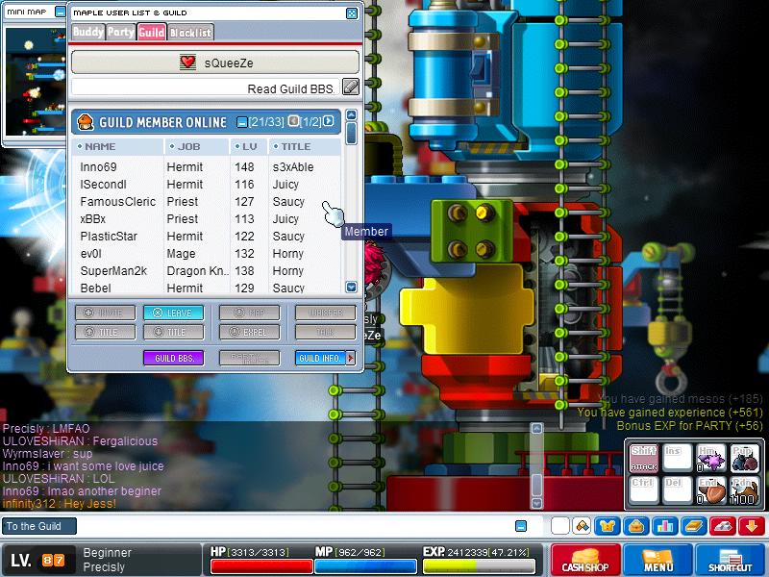
Task: Open the equipment shirt icon
Action: click(608, 526)
